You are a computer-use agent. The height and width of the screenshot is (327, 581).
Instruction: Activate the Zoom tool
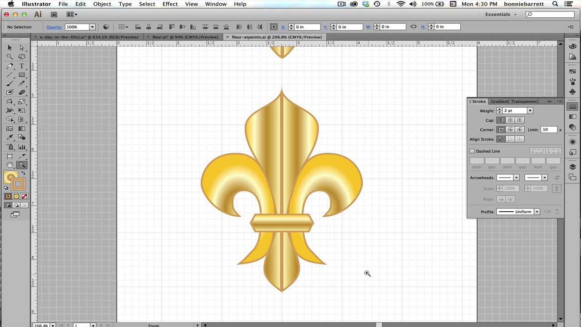click(21, 165)
